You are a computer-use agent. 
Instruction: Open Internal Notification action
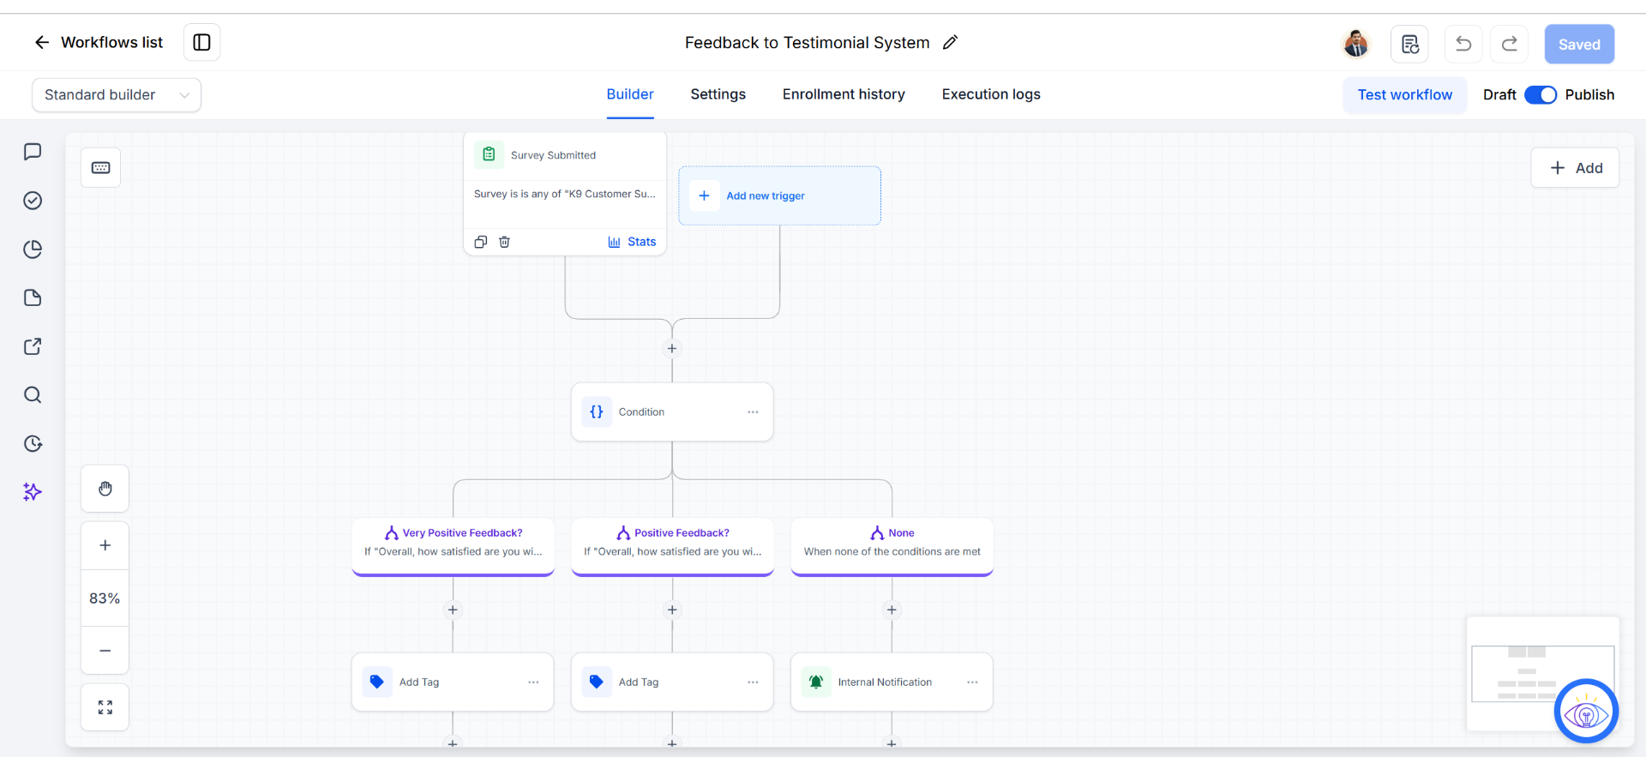click(x=892, y=682)
